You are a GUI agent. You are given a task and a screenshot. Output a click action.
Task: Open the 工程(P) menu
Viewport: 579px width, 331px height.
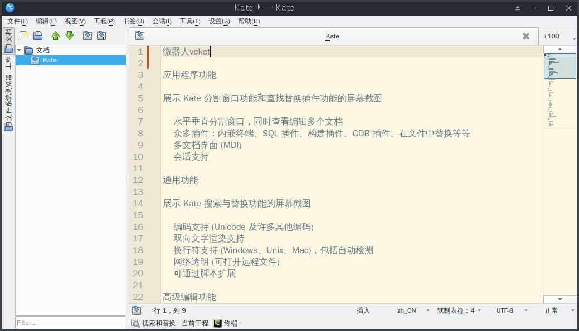(104, 21)
